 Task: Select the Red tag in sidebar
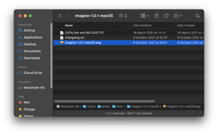point(26,102)
